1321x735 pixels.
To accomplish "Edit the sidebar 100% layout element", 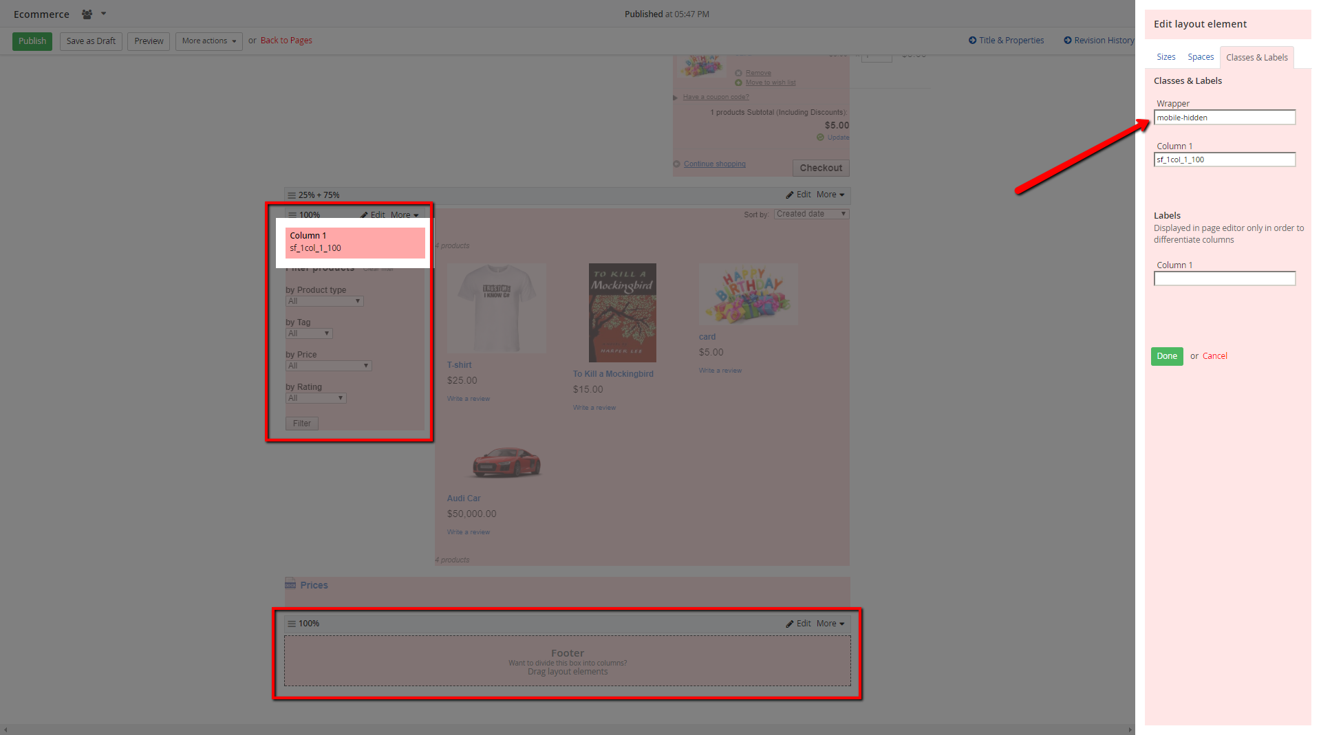I will [374, 215].
